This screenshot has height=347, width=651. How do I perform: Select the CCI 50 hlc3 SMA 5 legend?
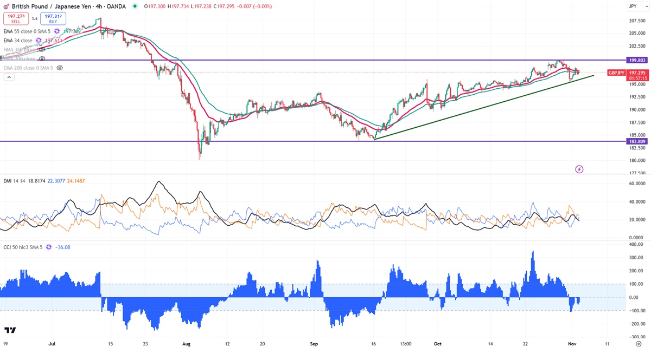[23, 247]
